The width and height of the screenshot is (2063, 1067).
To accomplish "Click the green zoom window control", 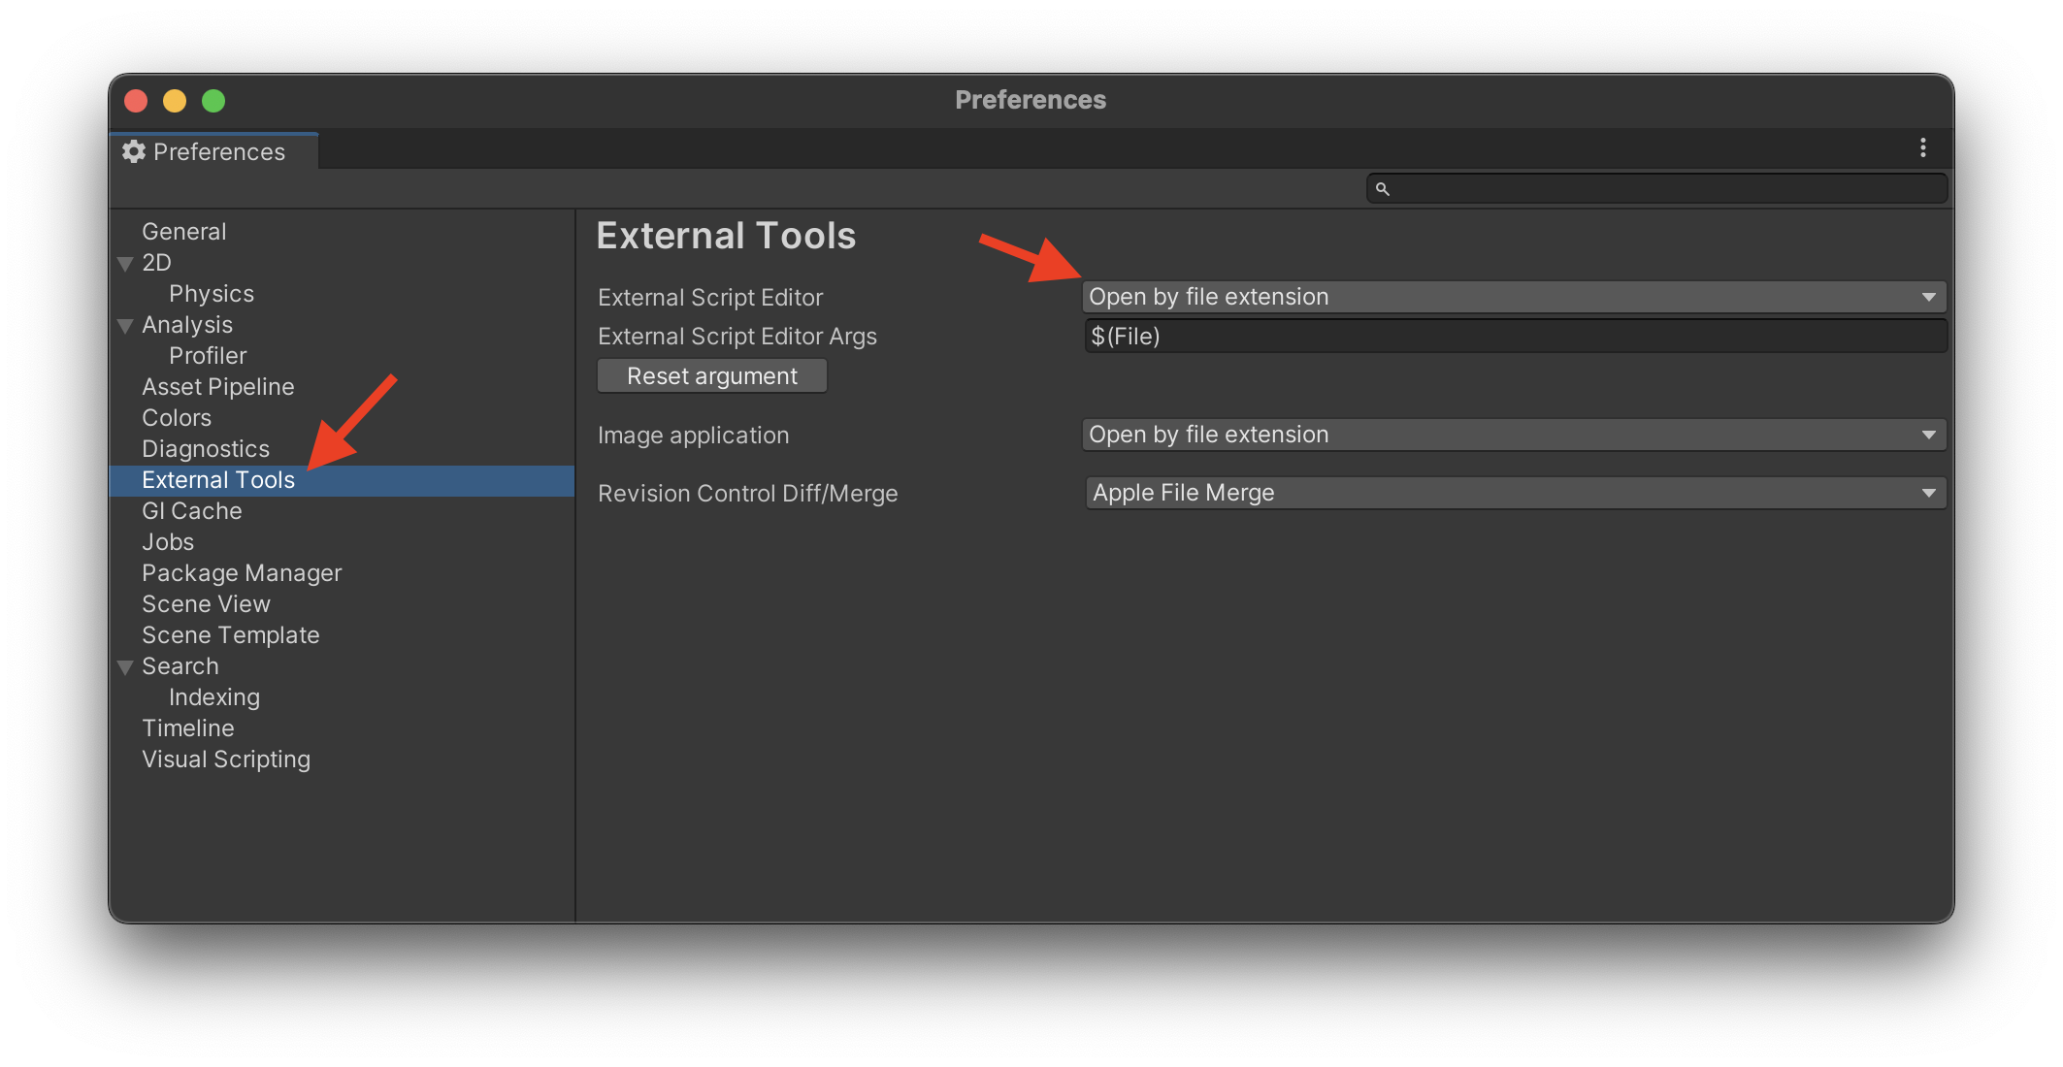I will (213, 100).
